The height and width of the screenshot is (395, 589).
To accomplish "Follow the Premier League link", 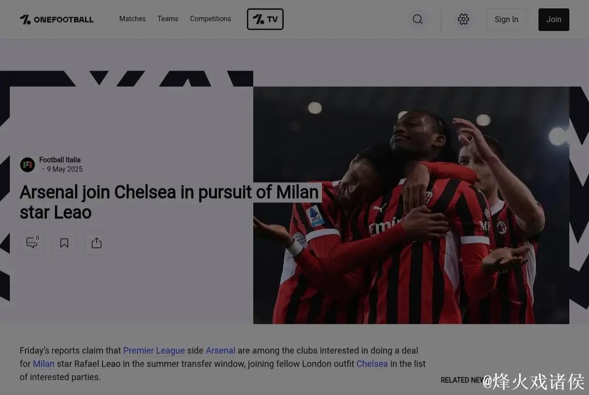I will 154,351.
